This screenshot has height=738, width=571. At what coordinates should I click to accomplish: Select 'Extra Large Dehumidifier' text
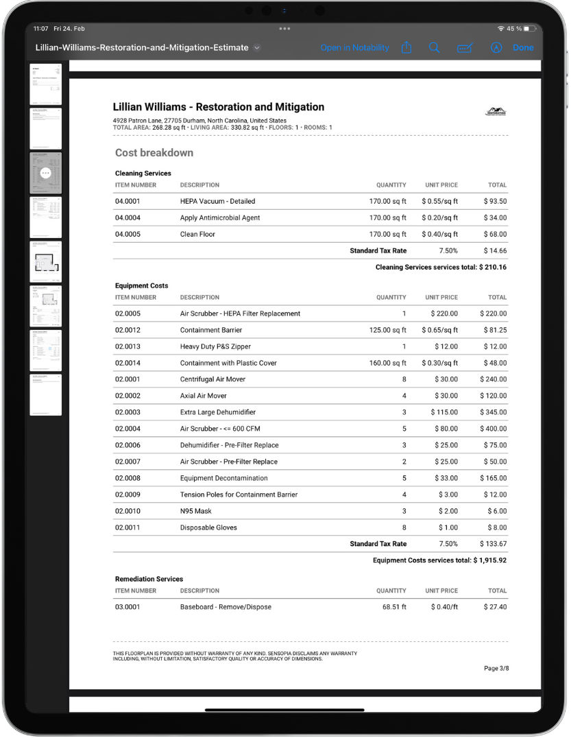point(218,412)
